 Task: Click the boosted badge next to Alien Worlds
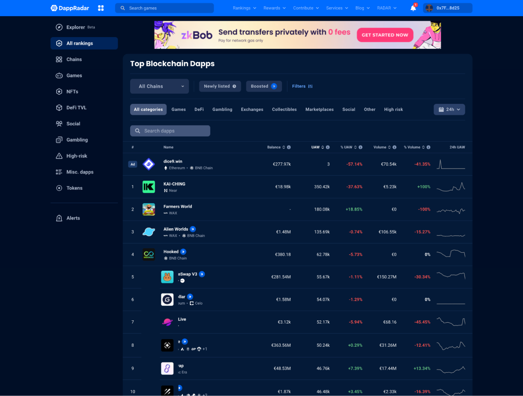pyautogui.click(x=193, y=229)
